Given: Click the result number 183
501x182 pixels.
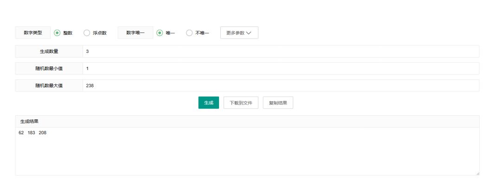Looking at the screenshot, I should (32, 133).
